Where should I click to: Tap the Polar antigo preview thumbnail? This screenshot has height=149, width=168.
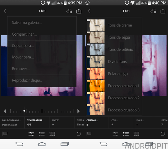point(96,74)
